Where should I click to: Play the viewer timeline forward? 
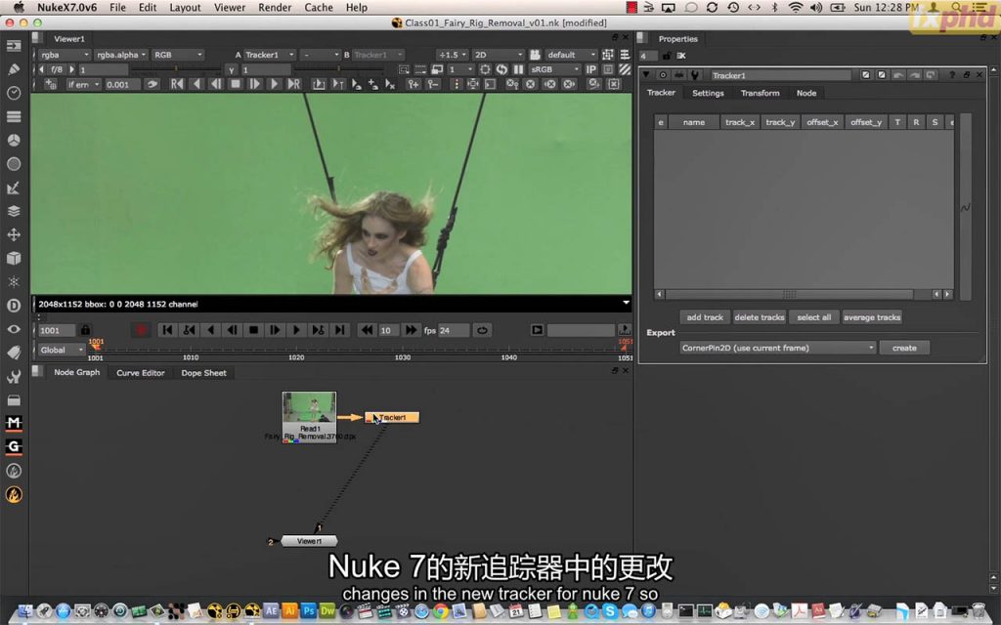(x=296, y=330)
